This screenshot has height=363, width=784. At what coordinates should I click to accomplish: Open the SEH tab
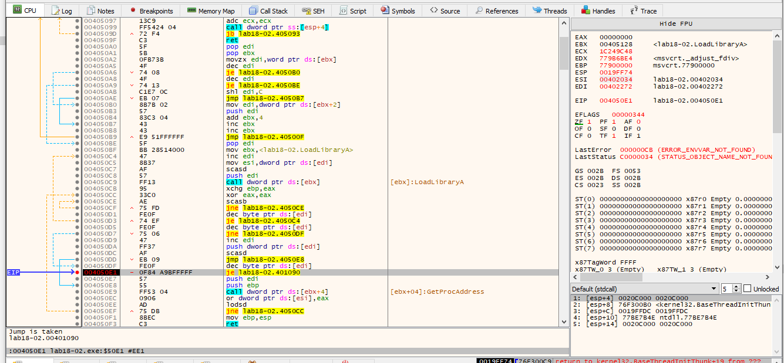[314, 11]
